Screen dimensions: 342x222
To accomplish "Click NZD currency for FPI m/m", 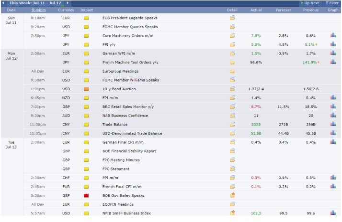I will (66, 98).
